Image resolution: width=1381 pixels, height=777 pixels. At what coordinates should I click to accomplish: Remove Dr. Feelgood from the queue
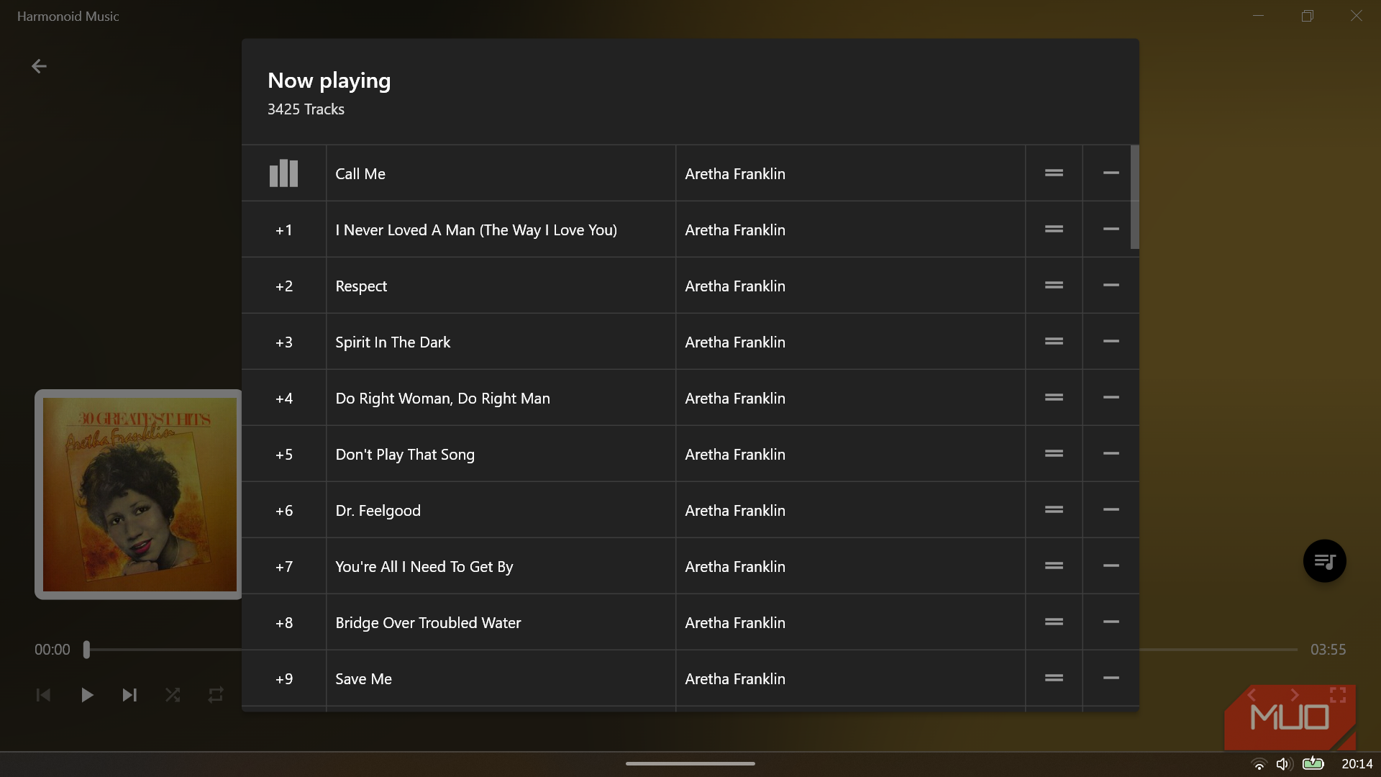pyautogui.click(x=1111, y=509)
